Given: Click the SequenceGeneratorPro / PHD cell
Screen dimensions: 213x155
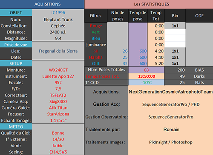Looking at the screenshot, I should click(x=171, y=104).
